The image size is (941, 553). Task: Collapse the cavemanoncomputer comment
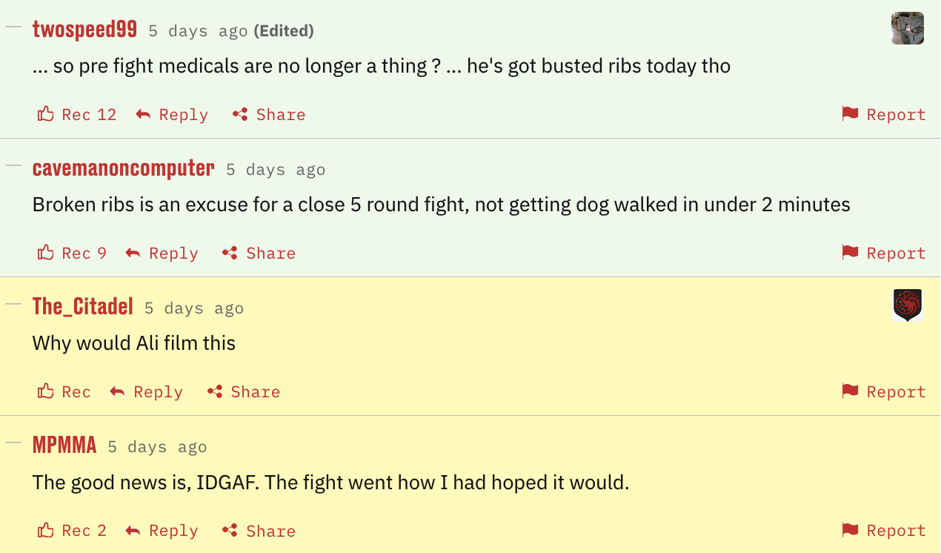[13, 165]
